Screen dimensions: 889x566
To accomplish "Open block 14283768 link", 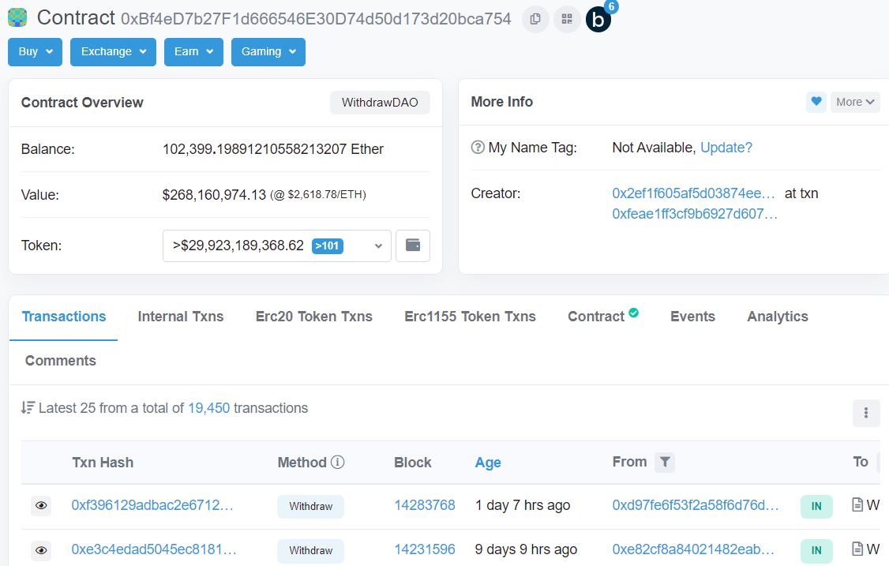I will pos(425,506).
